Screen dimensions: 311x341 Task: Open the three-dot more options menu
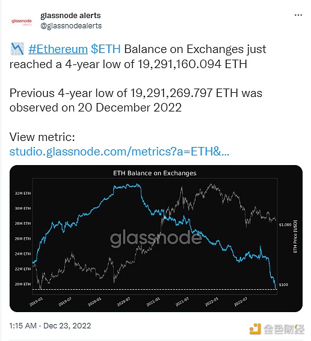298,15
